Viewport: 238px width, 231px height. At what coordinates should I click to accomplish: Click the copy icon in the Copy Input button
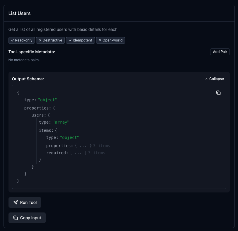(x=15, y=218)
